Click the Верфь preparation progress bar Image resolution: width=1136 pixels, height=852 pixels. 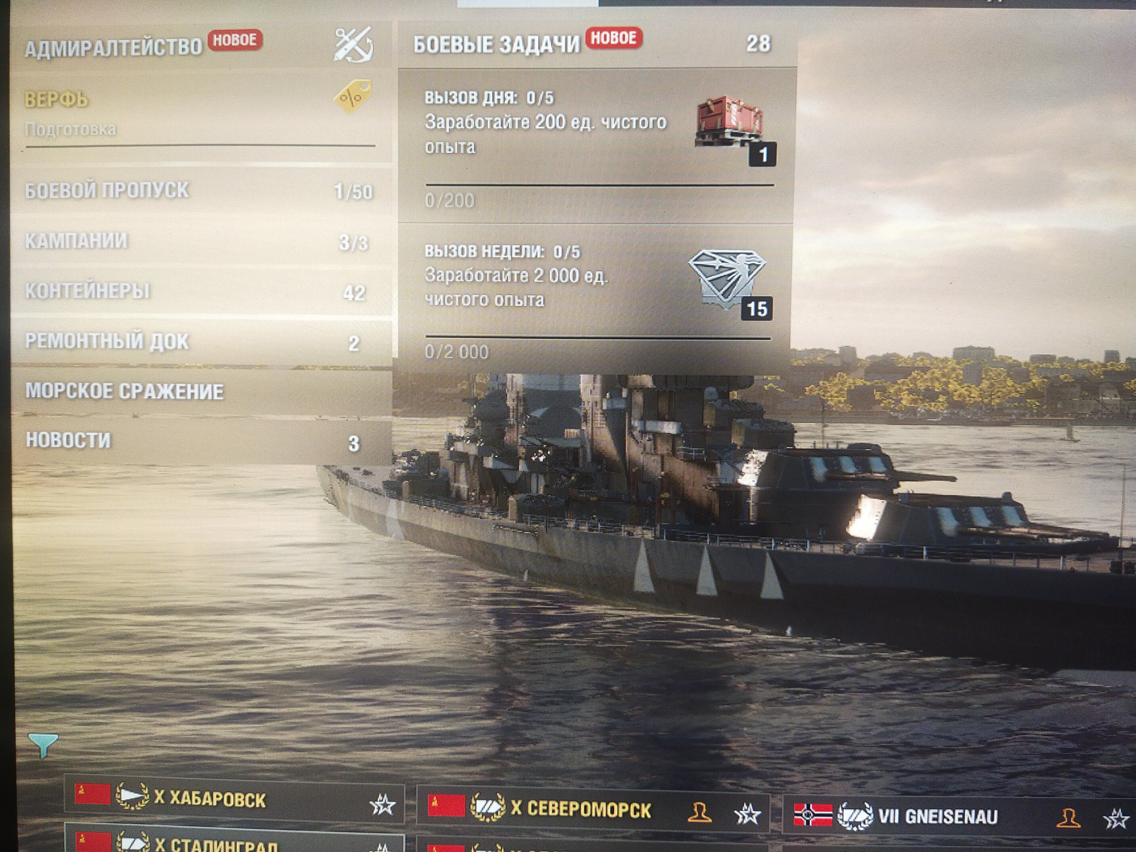[x=200, y=146]
